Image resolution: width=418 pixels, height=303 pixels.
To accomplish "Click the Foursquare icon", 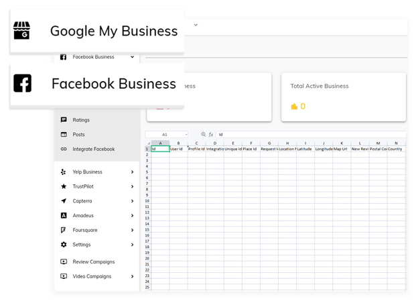I will 63,230.
